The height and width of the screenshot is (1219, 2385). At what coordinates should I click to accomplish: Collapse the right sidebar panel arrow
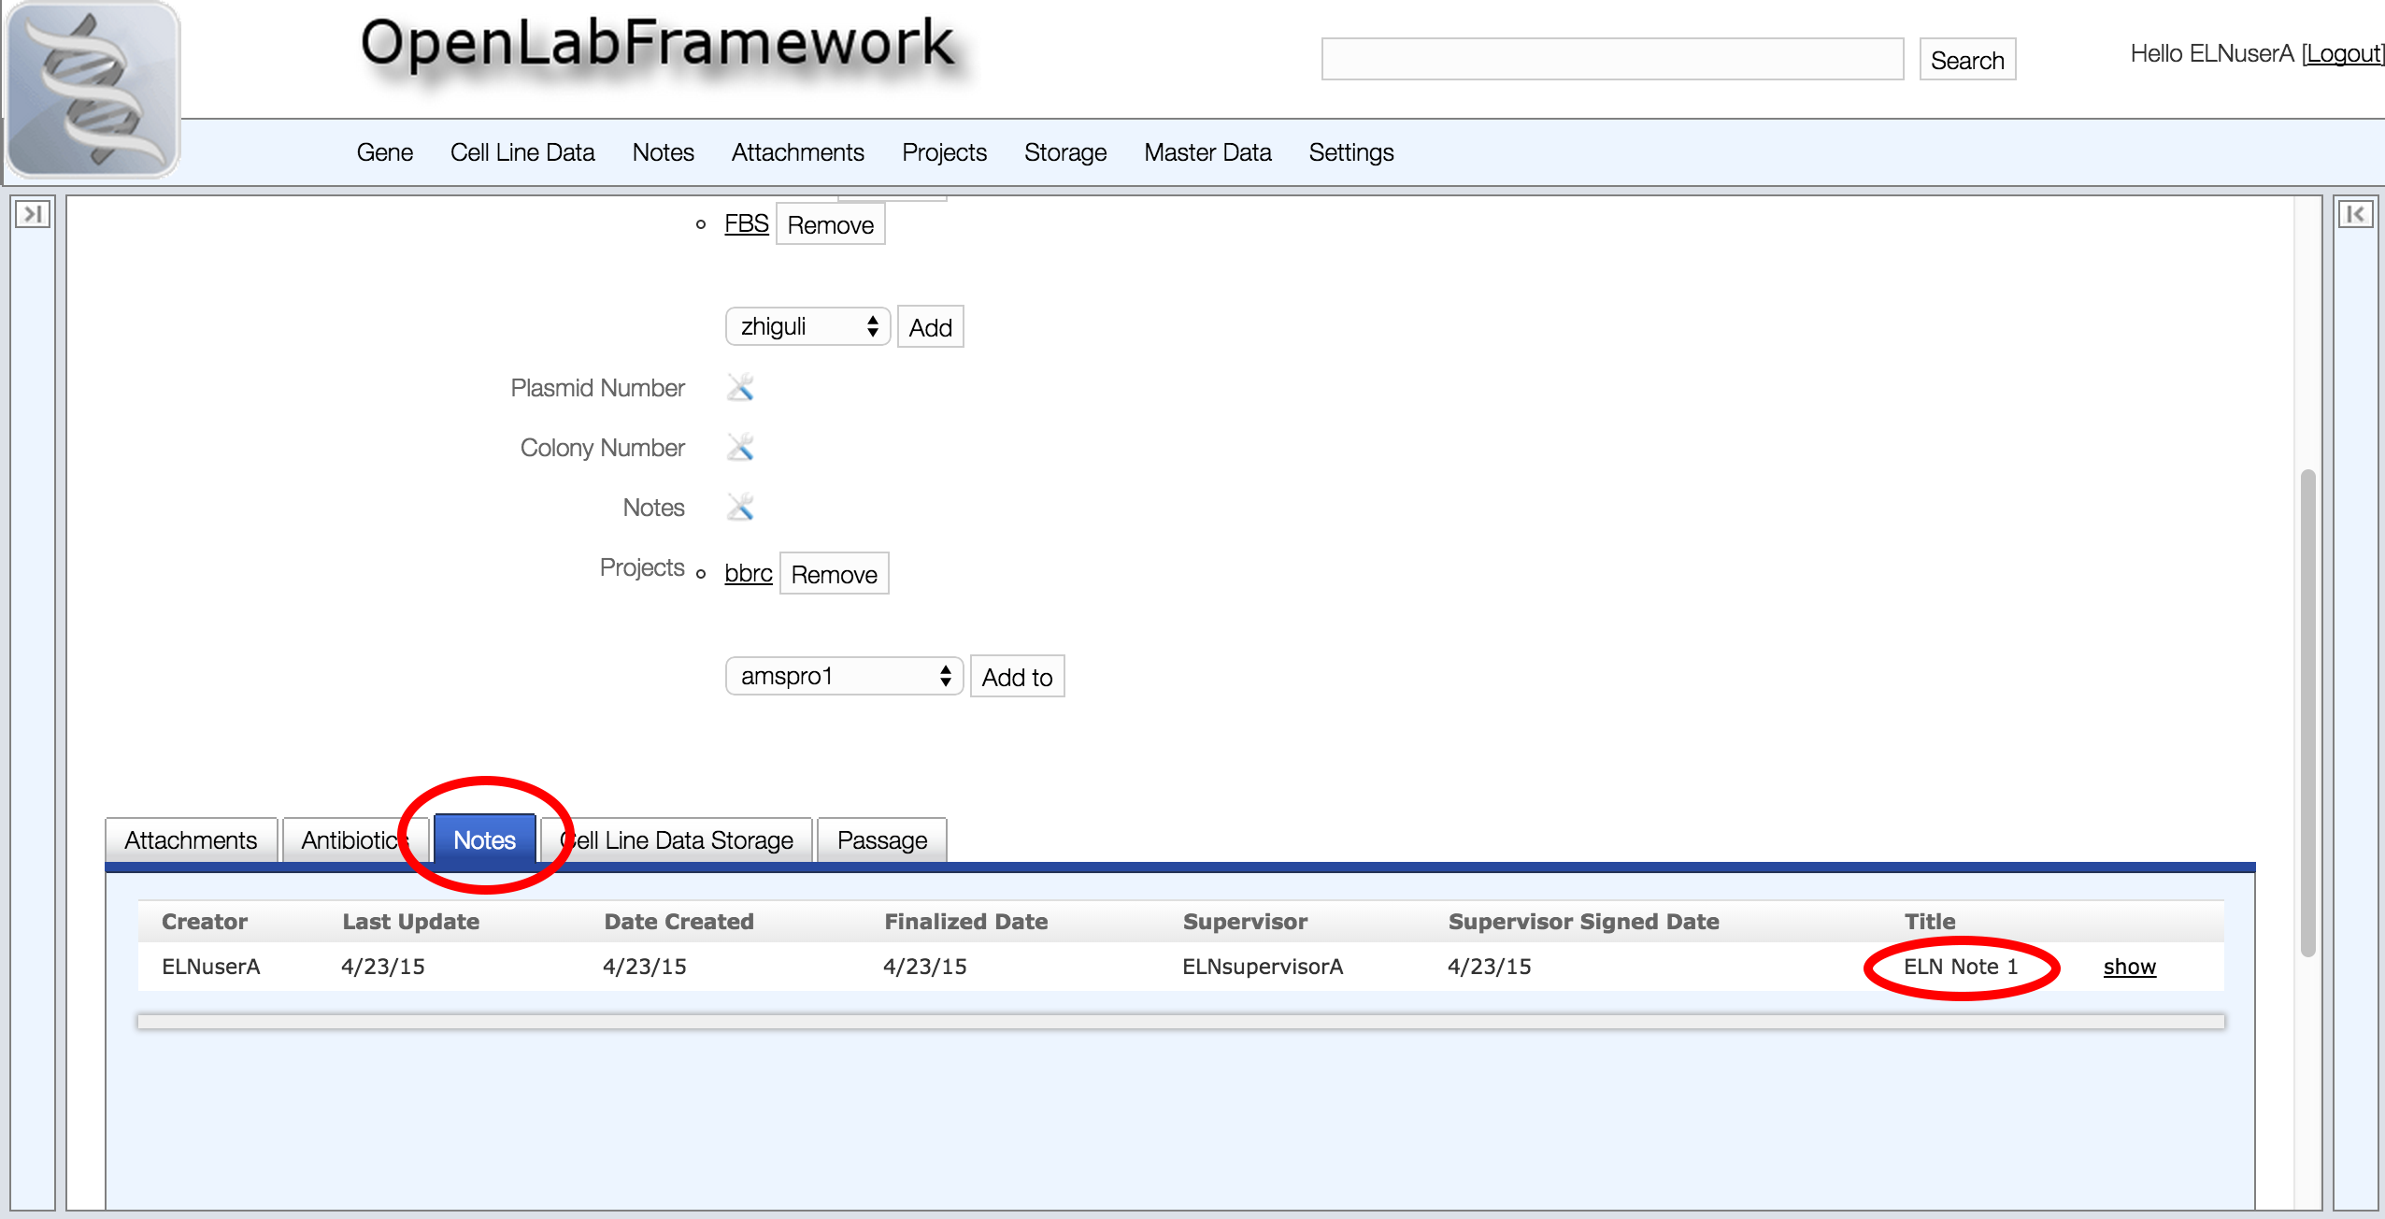tap(2355, 215)
